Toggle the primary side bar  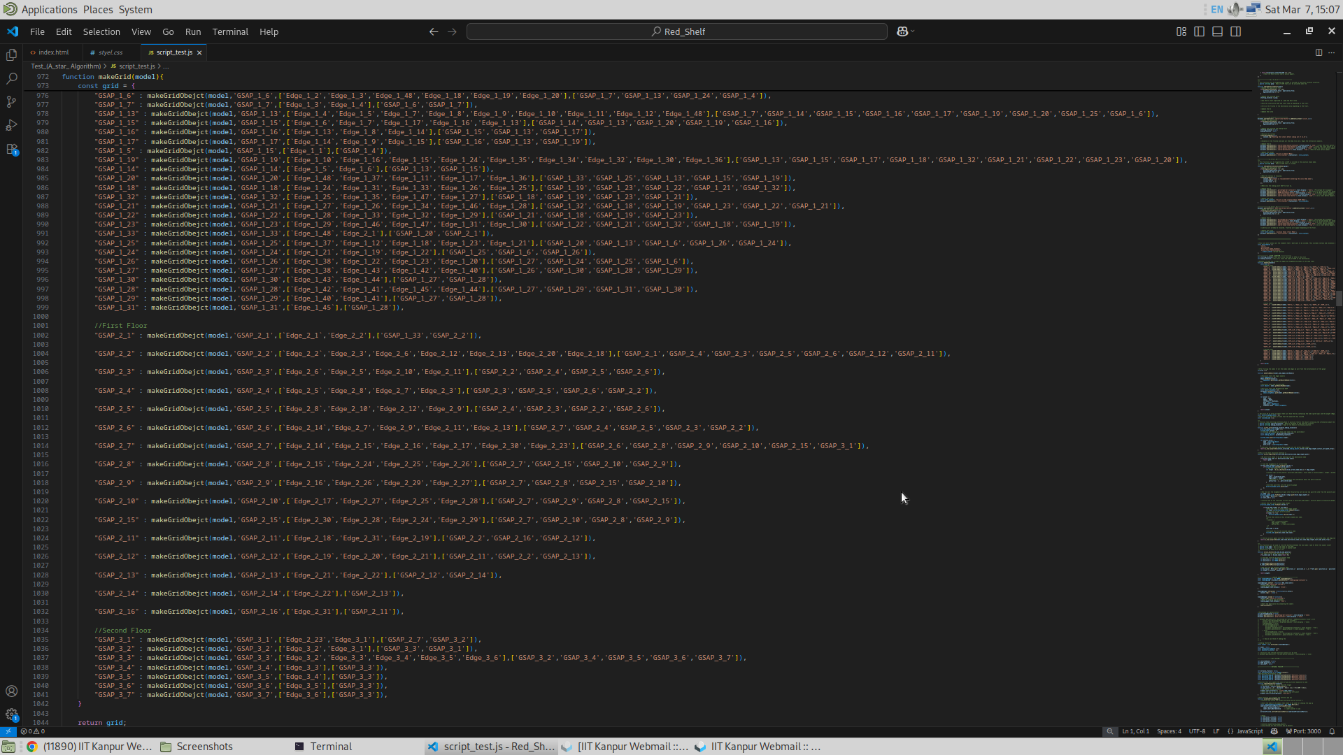coord(1199,31)
